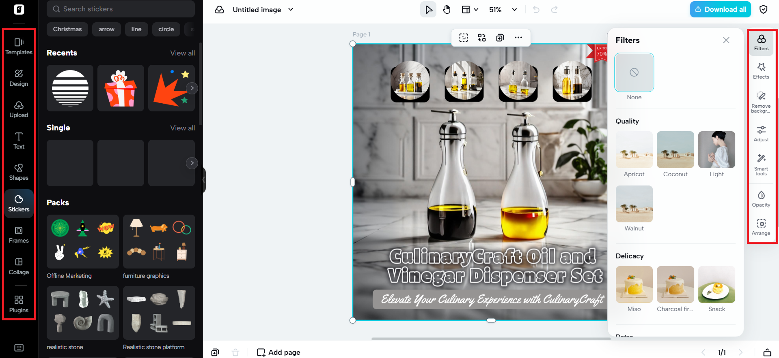Open the Untitled image name dropdown

point(291,10)
